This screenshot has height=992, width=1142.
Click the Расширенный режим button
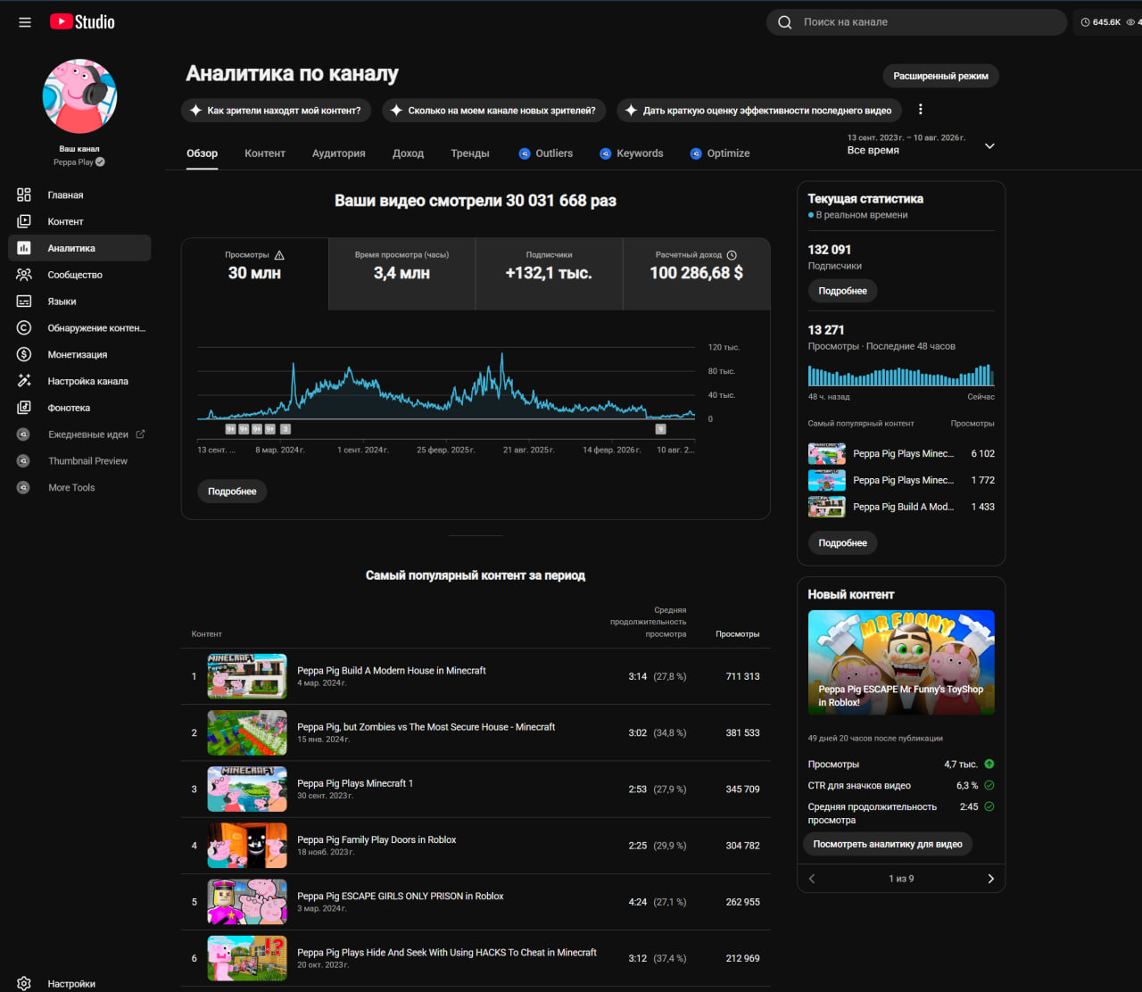click(x=940, y=76)
